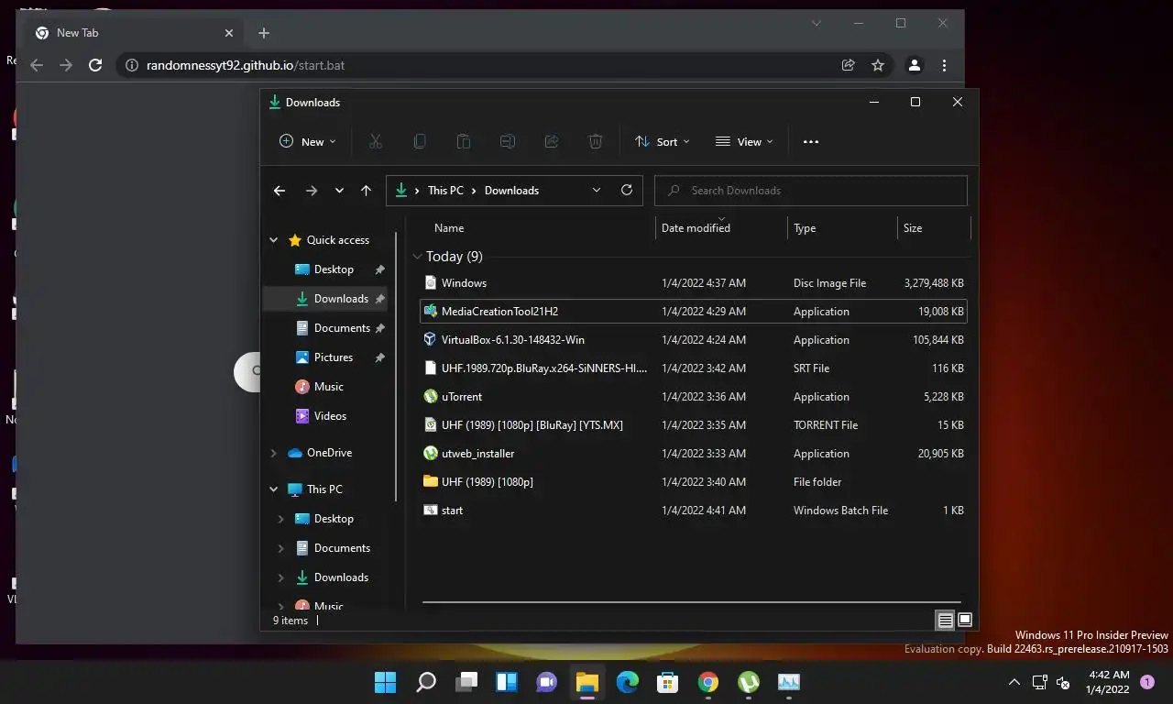Sort by Date modified column header
This screenshot has width=1173, height=704.
pyautogui.click(x=696, y=228)
